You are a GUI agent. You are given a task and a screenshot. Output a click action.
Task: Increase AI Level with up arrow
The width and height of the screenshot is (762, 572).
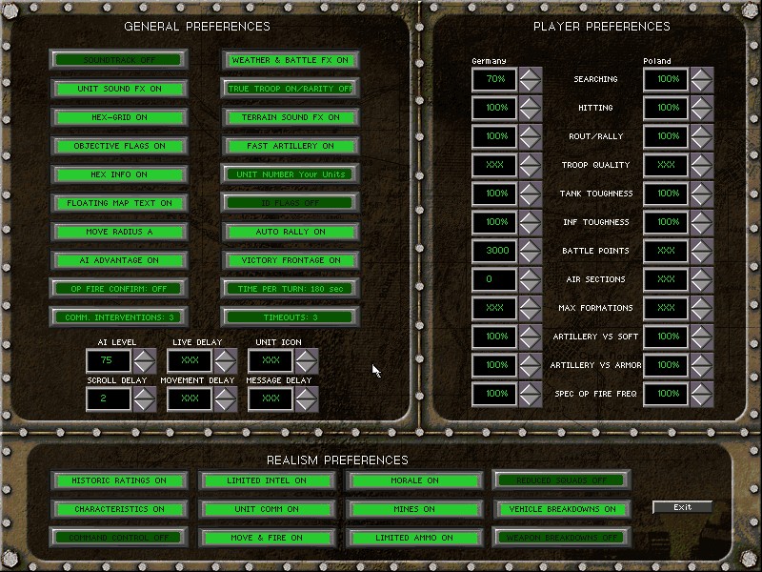tap(145, 355)
